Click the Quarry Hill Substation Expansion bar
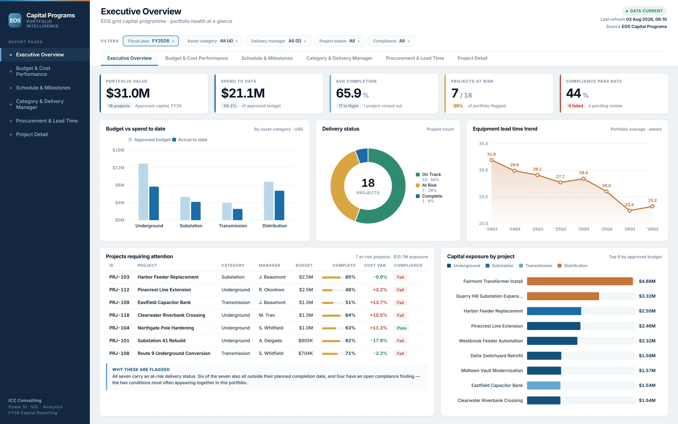The height and width of the screenshot is (424, 678). click(x=563, y=296)
